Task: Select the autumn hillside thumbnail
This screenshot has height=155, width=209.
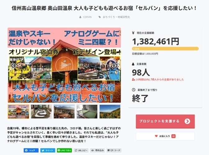Action: (110, 112)
